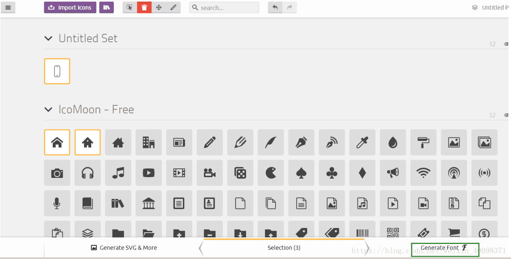
Task: Select the headphones icon
Action: [87, 173]
